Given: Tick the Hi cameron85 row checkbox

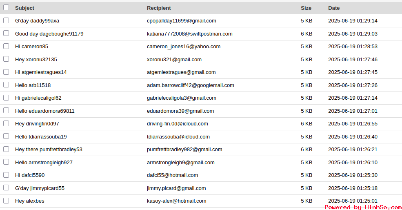Looking at the screenshot, I should [x=6, y=46].
